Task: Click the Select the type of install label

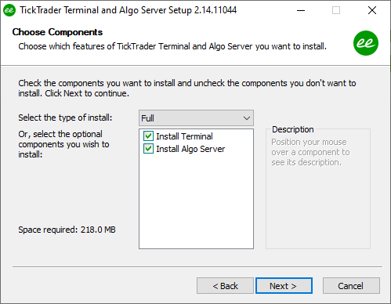Action: [65, 118]
